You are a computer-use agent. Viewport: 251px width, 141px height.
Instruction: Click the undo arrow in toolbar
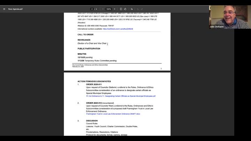click(138, 9)
